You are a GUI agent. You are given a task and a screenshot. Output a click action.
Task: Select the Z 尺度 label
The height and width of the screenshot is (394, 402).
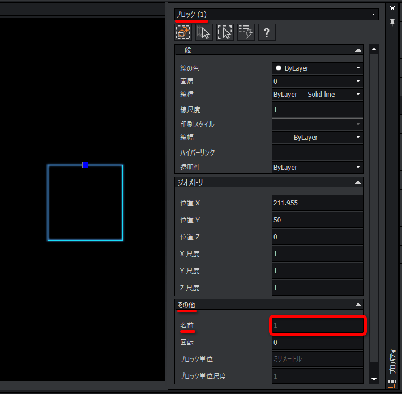(190, 288)
